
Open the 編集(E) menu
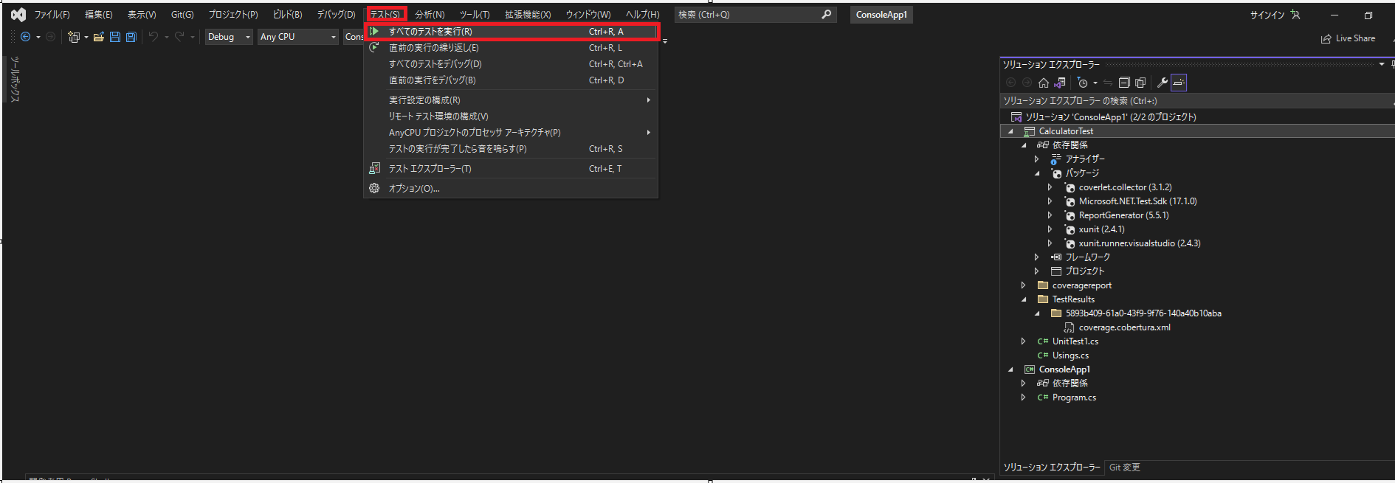[99, 15]
